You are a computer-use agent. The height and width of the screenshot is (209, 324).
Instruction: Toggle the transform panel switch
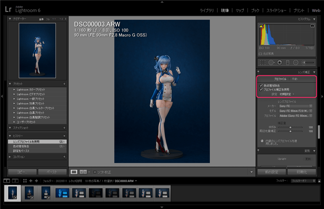click(x=258, y=151)
